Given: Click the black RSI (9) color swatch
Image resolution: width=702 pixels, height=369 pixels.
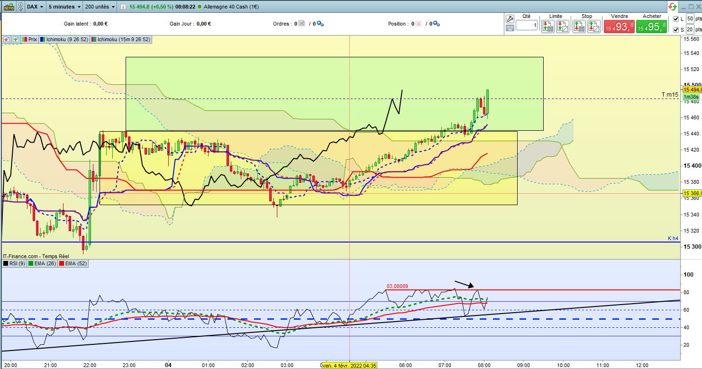Looking at the screenshot, I should click(6, 263).
